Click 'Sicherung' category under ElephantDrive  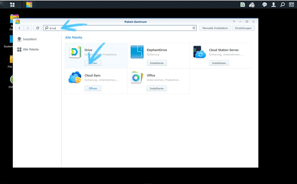coord(153,55)
